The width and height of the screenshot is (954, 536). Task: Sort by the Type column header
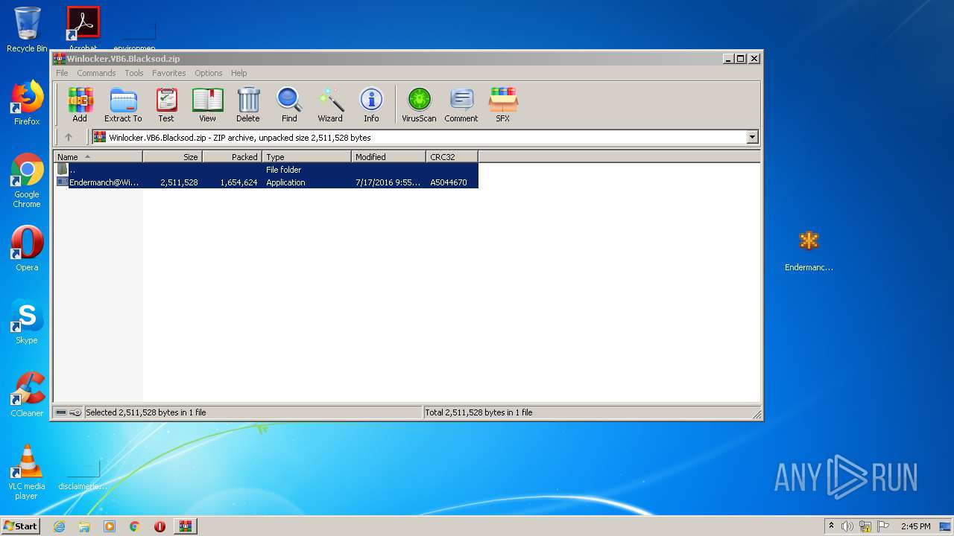tap(306, 156)
